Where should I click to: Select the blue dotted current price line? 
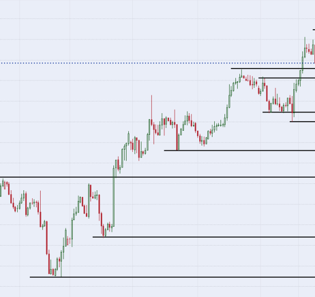coord(157,63)
